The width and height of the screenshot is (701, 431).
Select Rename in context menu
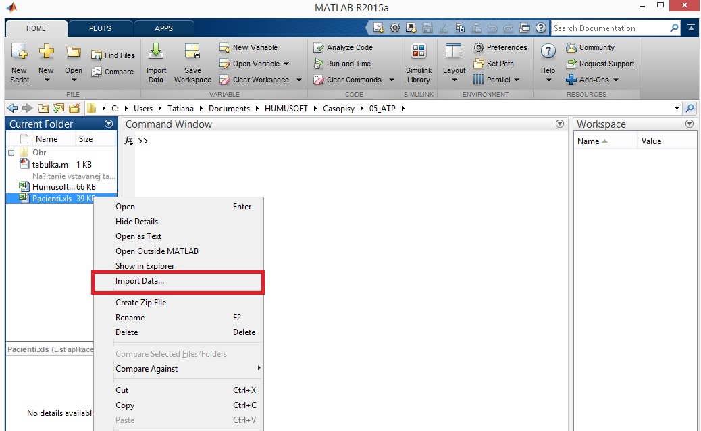pyautogui.click(x=178, y=318)
